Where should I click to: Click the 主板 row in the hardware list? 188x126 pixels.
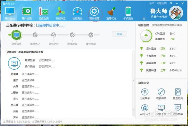[26, 80]
